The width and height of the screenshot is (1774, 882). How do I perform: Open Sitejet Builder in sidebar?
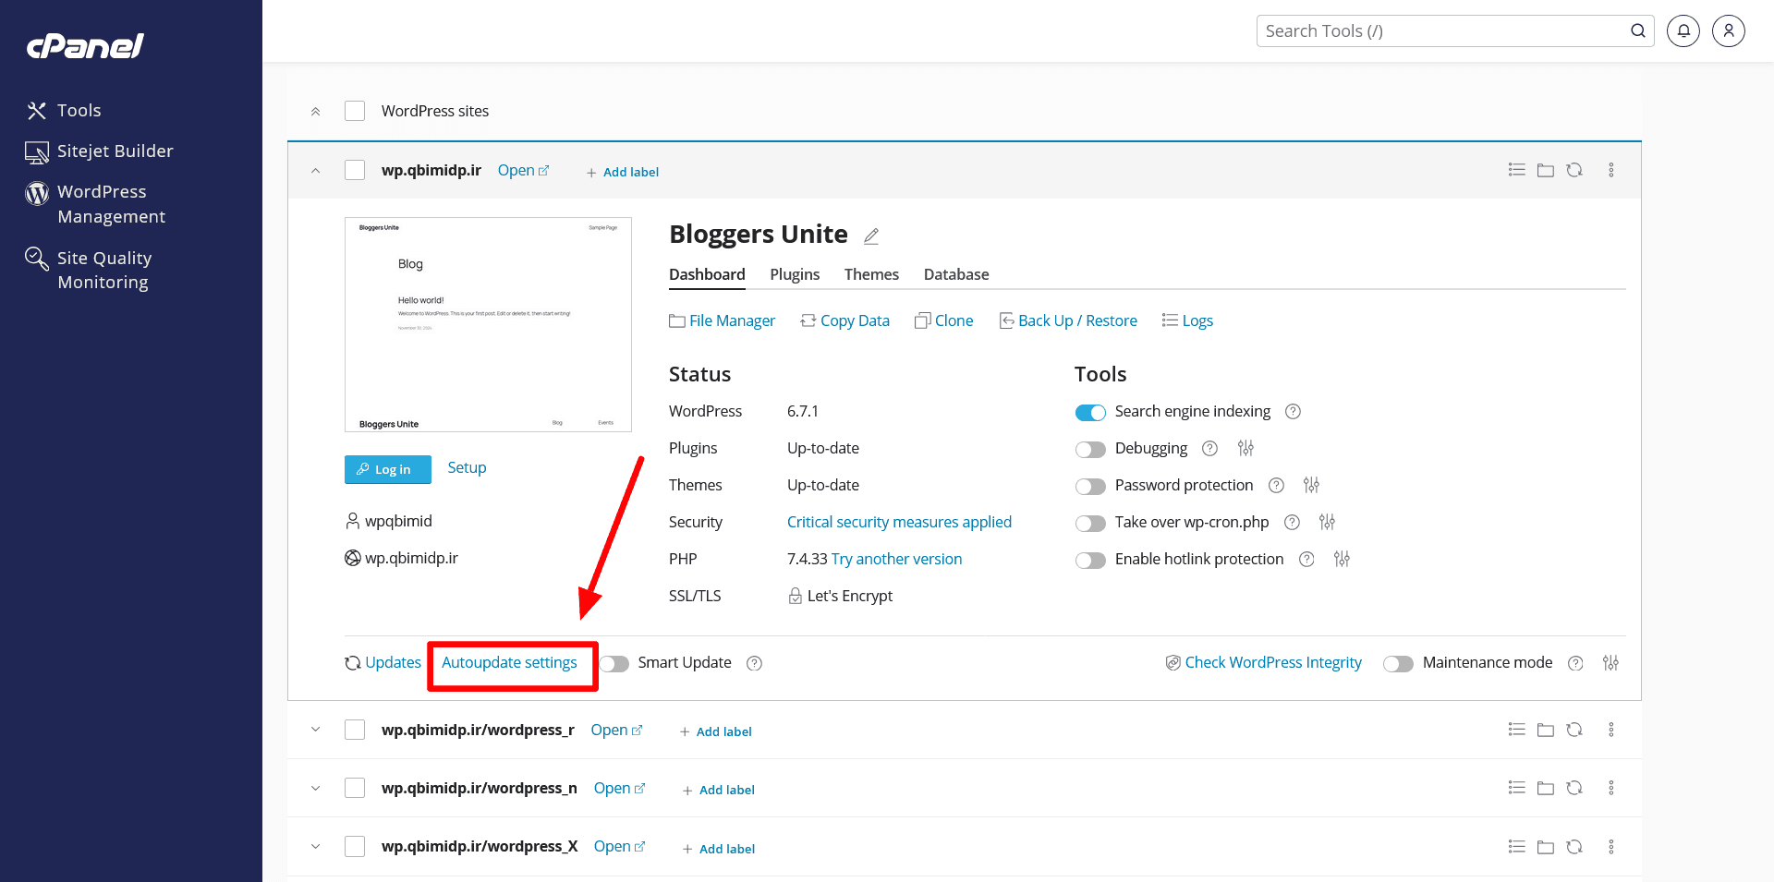tap(100, 151)
